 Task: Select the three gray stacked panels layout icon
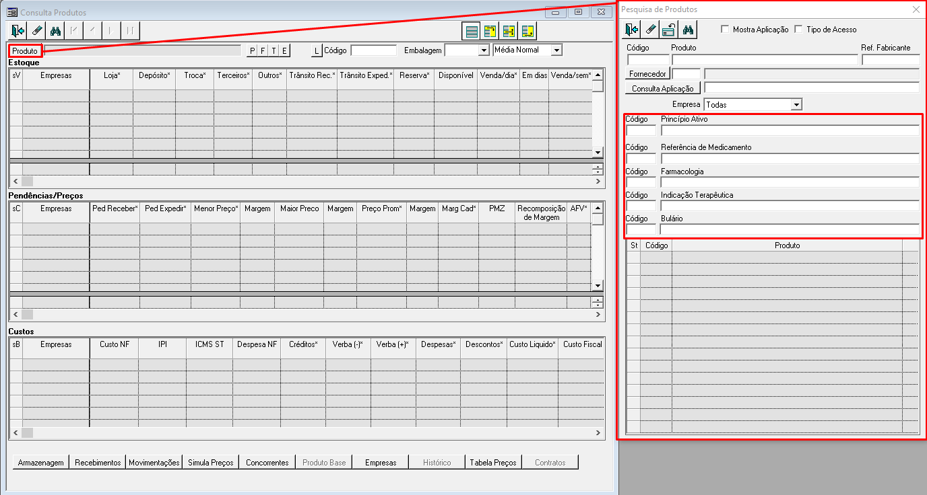pyautogui.click(x=472, y=31)
